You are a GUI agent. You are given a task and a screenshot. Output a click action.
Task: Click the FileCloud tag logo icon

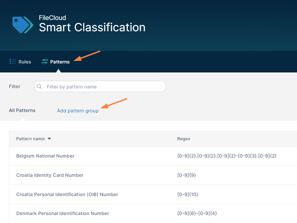coord(23,25)
